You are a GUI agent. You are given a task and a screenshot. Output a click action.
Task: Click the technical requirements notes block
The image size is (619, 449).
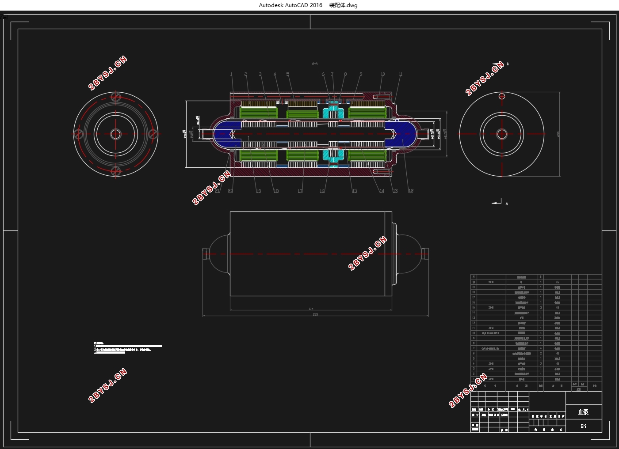point(128,347)
